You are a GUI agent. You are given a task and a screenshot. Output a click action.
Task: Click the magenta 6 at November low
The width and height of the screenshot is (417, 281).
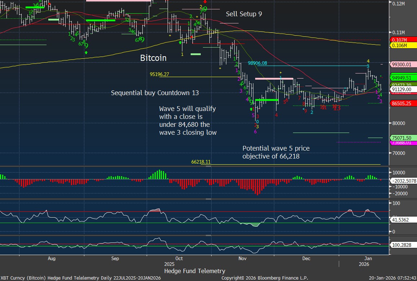point(255,131)
